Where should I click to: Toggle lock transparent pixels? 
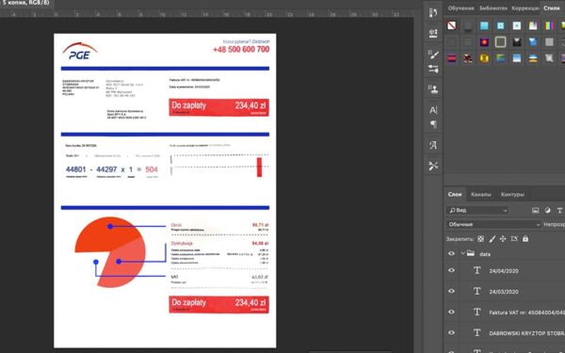coord(480,239)
